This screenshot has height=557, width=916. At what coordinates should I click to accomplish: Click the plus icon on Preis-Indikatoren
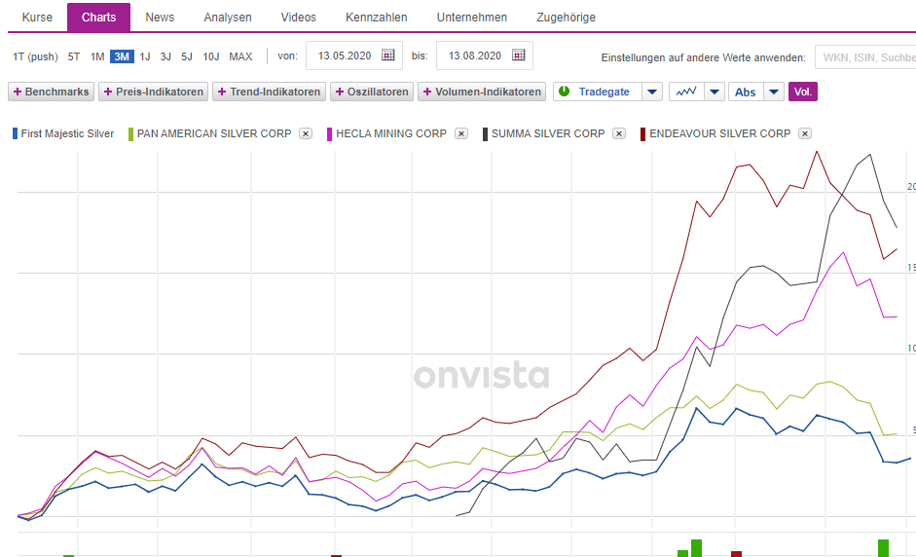[107, 92]
